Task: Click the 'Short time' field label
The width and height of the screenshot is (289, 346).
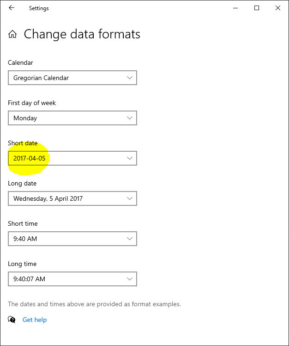Action: pyautogui.click(x=23, y=223)
